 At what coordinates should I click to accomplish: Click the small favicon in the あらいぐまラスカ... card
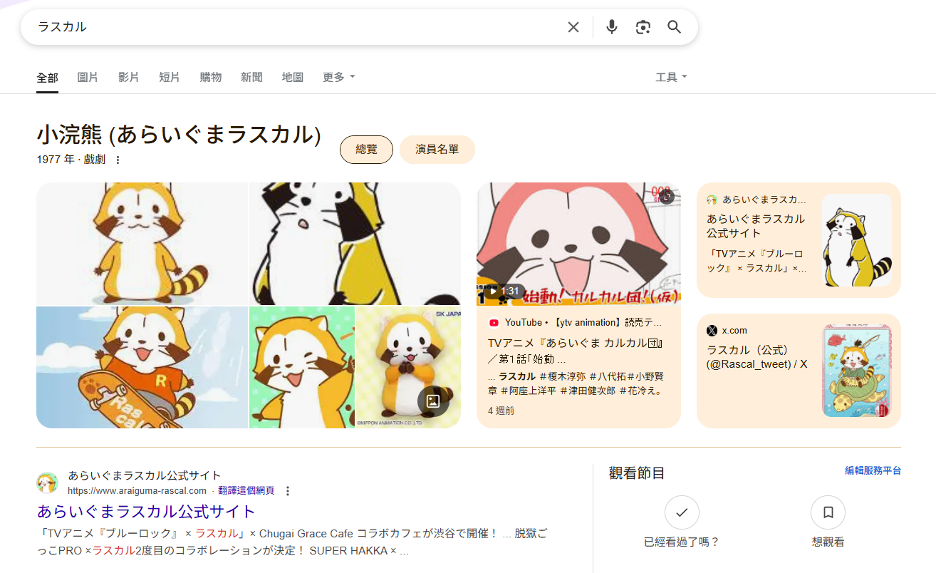712,200
